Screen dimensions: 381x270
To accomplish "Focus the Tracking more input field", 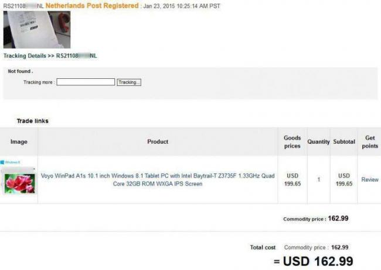I will tap(86, 82).
